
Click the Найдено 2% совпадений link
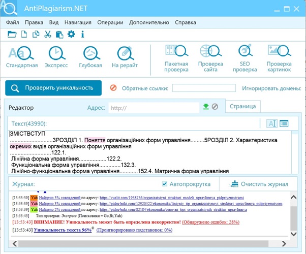tap(60, 209)
